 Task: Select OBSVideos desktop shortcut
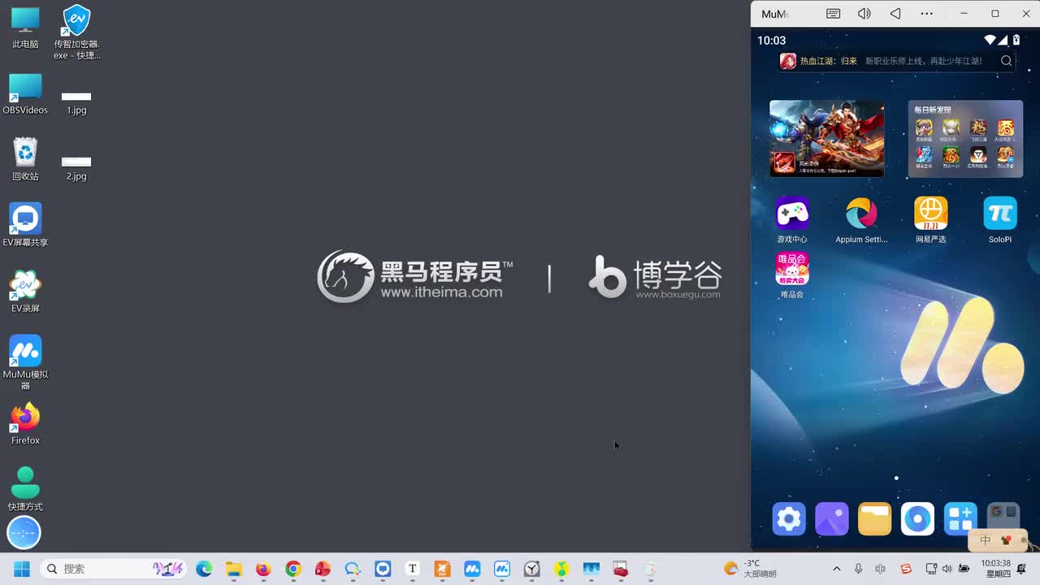[x=25, y=94]
